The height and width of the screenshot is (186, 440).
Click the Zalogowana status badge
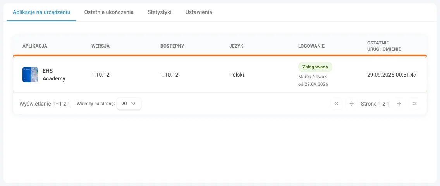[x=315, y=67]
